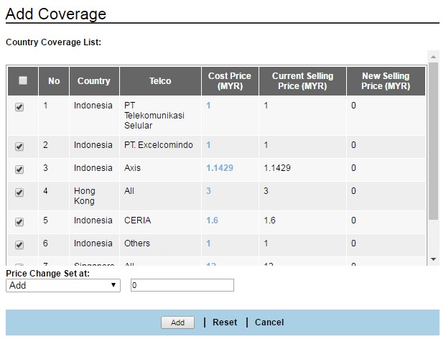
Task: Uncheck the PT. Excelcomindo row checkbox
Action: (x=19, y=147)
